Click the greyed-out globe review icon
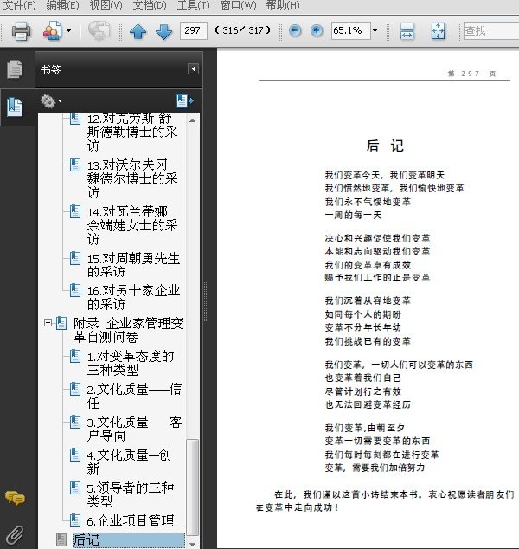Screen dimensions: 519x549 pos(99,31)
